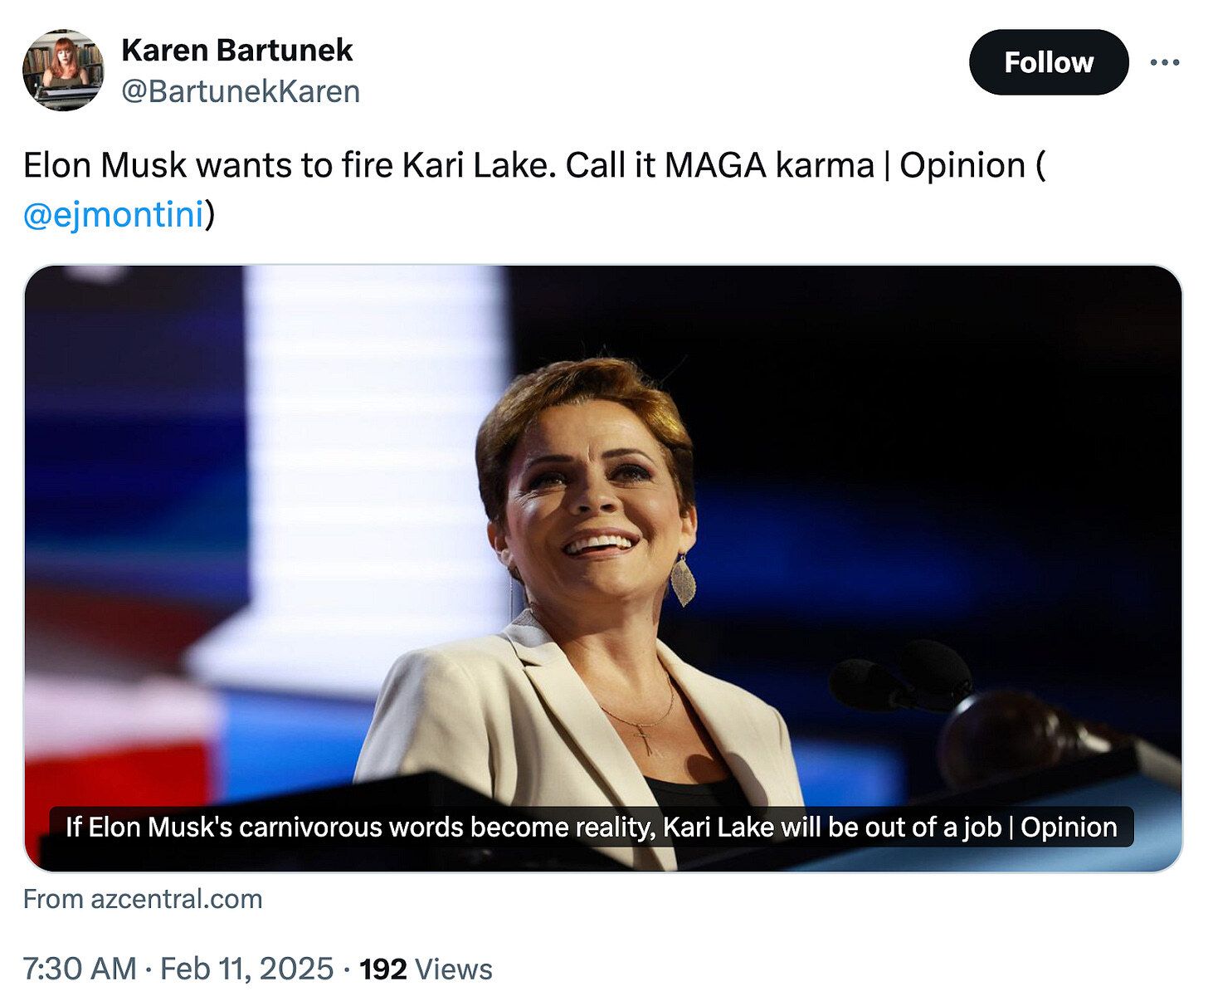Click the @BartunekKaren handle
The height and width of the screenshot is (1006, 1208).
point(241,91)
